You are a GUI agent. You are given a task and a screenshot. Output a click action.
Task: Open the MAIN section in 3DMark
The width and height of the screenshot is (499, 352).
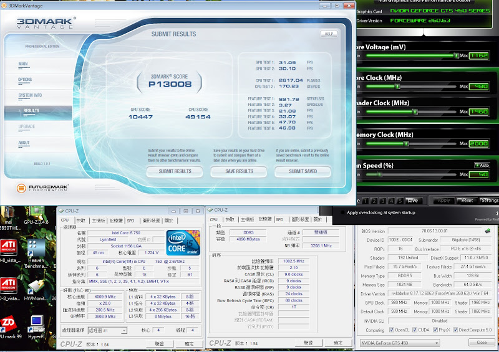coord(23,64)
